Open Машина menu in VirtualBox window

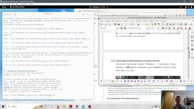[x=8, y=4]
